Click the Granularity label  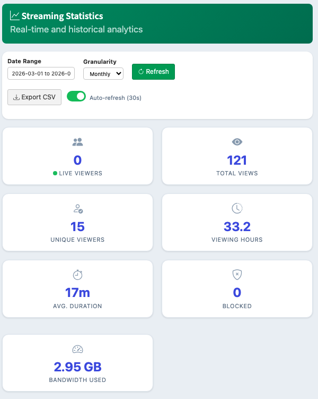pyautogui.click(x=100, y=62)
